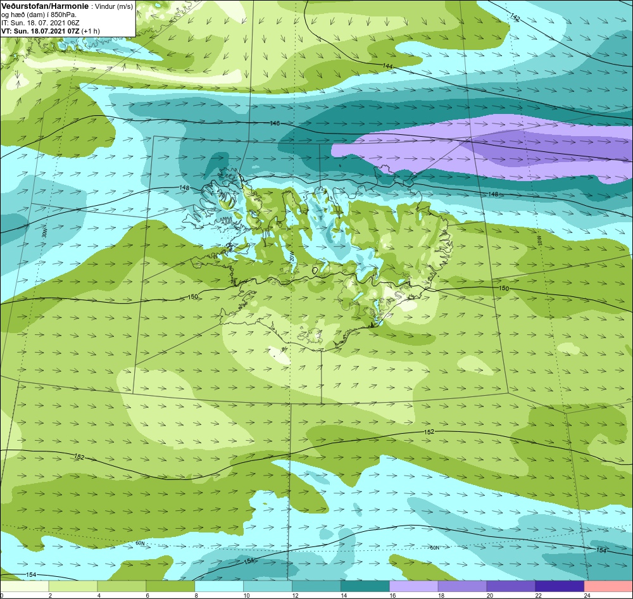Click the 152 contour label at left
The height and width of the screenshot is (599, 633).
click(x=80, y=457)
